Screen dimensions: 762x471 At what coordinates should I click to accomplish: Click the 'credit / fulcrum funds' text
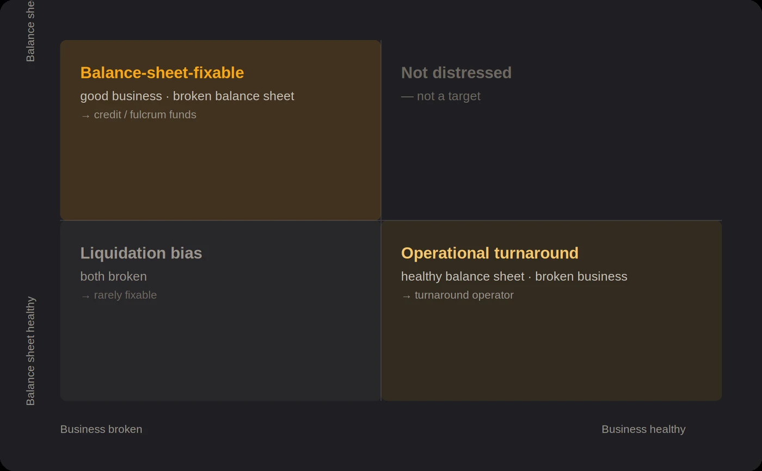pos(145,115)
